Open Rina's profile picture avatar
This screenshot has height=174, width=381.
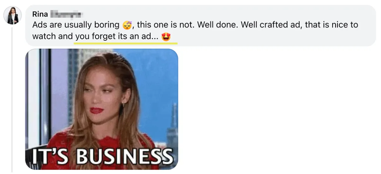13,15
